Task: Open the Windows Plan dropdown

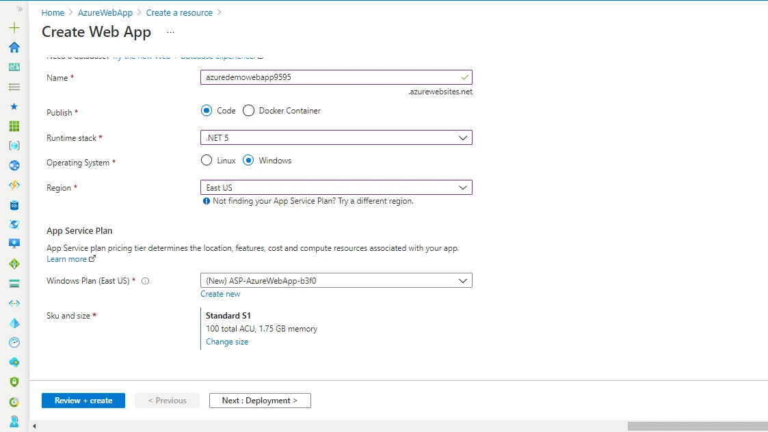Action: tap(336, 280)
